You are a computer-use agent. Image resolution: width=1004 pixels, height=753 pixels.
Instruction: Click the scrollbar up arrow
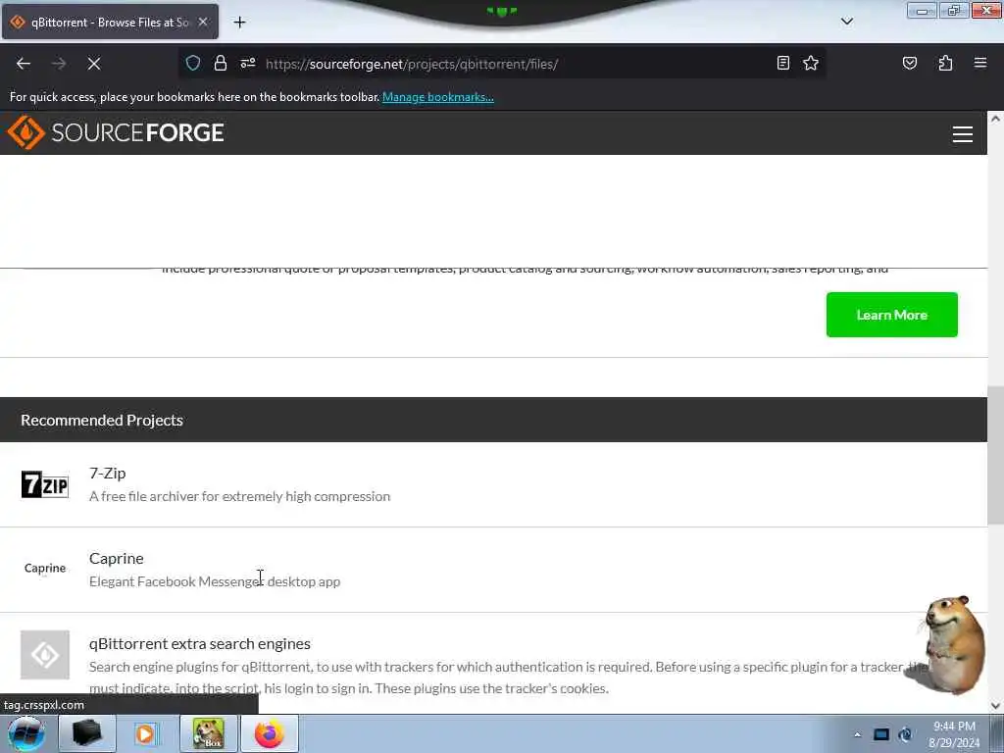pos(995,119)
